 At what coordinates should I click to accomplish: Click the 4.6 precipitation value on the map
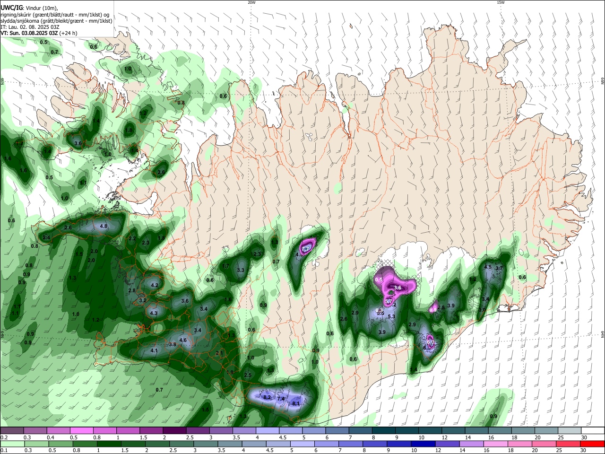click(183, 340)
